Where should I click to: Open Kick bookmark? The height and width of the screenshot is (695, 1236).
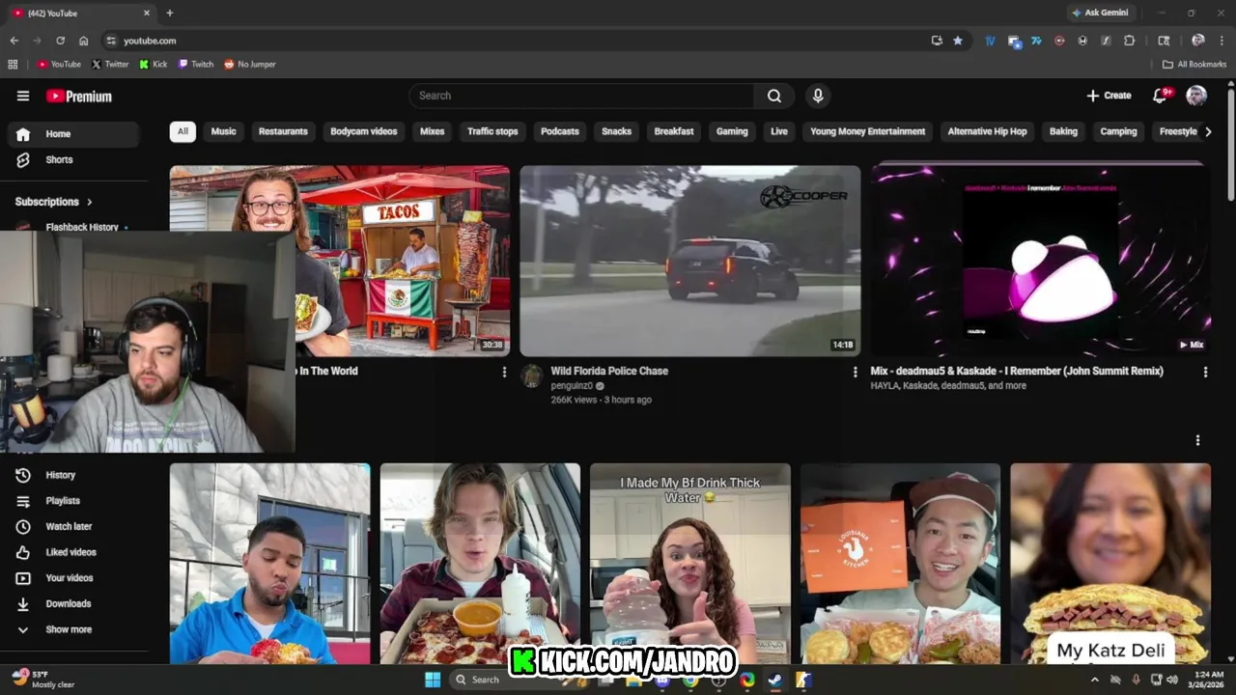(154, 64)
